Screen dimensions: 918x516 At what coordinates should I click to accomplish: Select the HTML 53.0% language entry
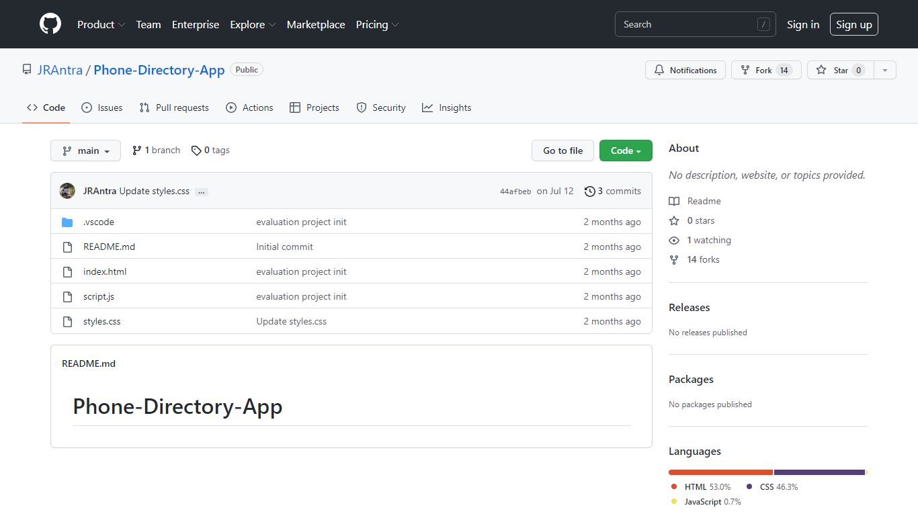coord(701,486)
